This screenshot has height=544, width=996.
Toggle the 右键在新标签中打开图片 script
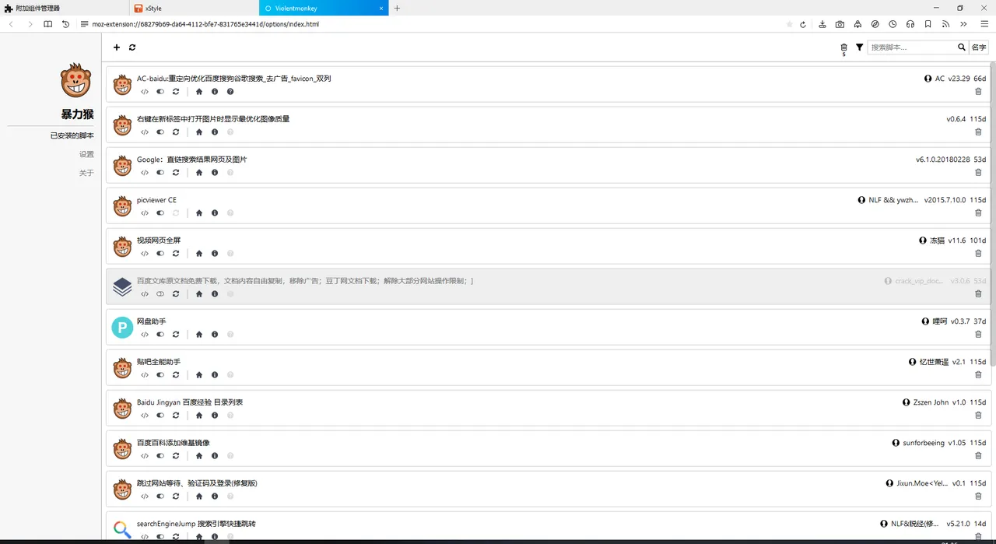pos(160,132)
